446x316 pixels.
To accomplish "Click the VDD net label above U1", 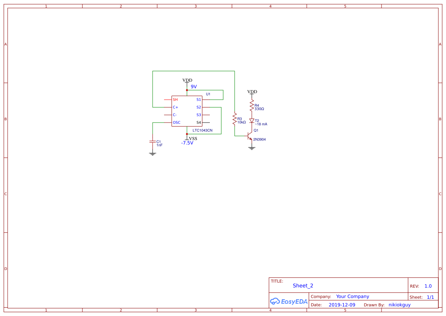I will coord(187,80).
